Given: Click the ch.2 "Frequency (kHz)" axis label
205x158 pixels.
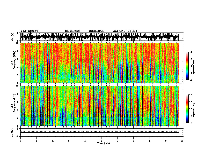Looking at the screenshot, I should (x=14, y=103).
